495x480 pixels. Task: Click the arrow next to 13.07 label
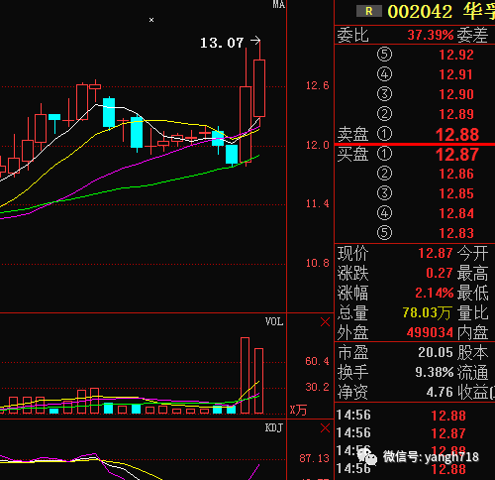click(x=255, y=41)
